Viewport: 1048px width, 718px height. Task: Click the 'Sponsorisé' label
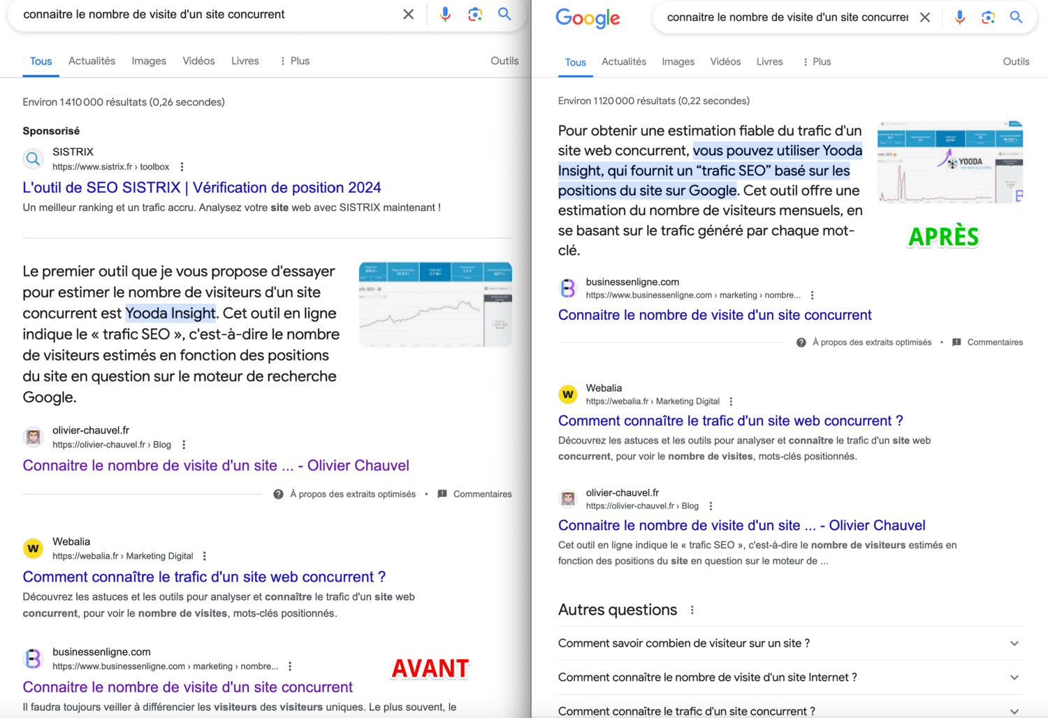coord(51,131)
